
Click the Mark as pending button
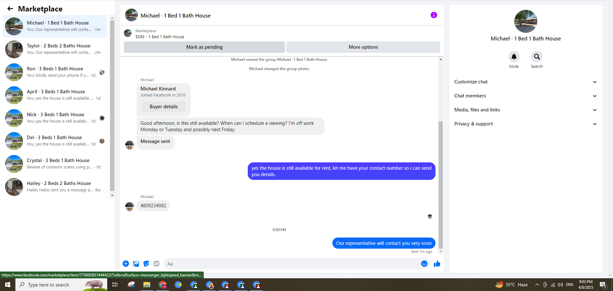pos(204,47)
